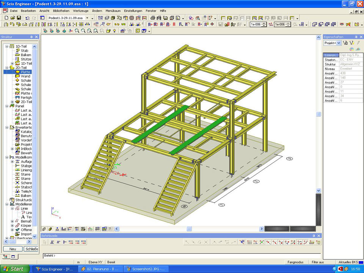The height and width of the screenshot is (273, 364).
Task: Open the Werkzeuge menu
Action: pos(81,11)
